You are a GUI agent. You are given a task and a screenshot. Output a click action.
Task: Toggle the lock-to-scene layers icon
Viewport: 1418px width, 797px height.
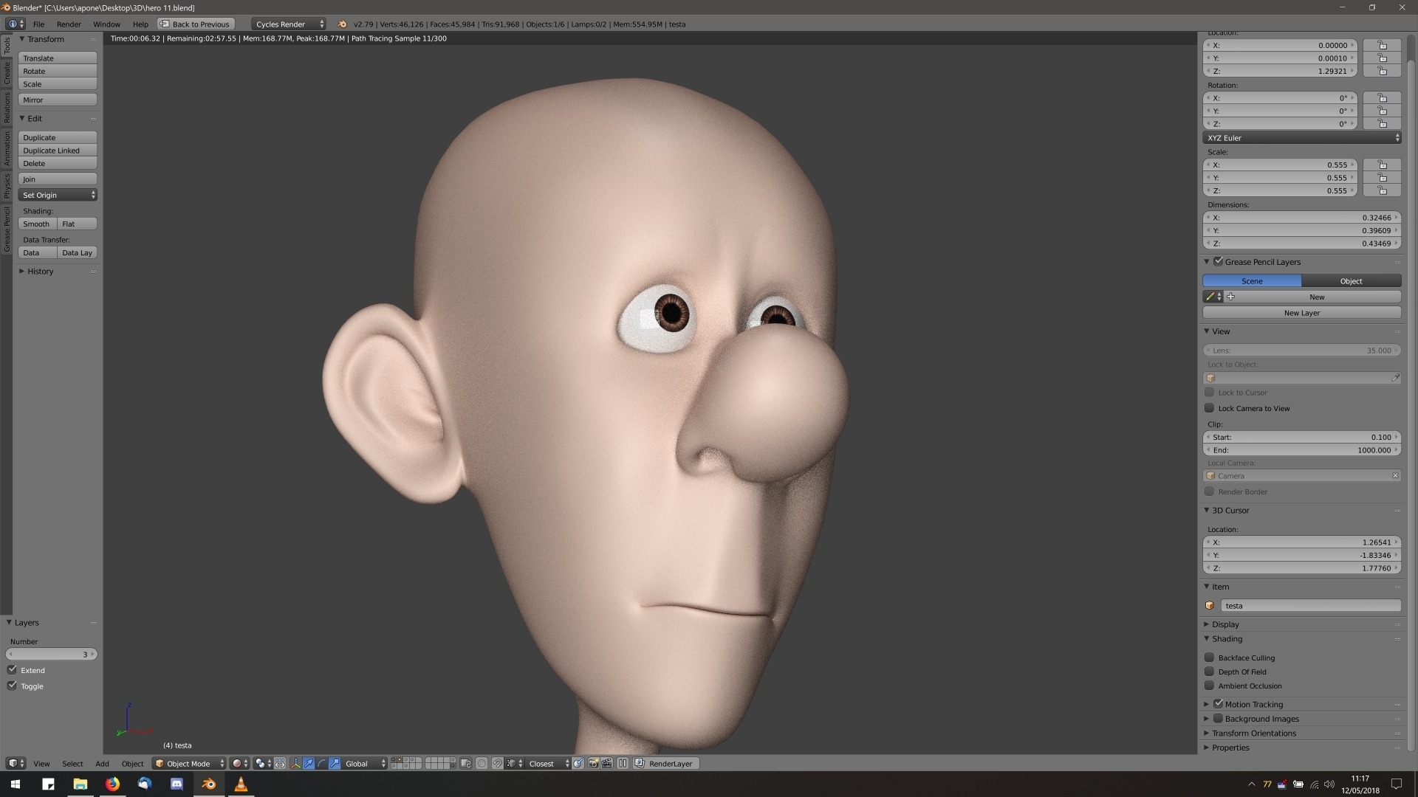click(x=466, y=764)
